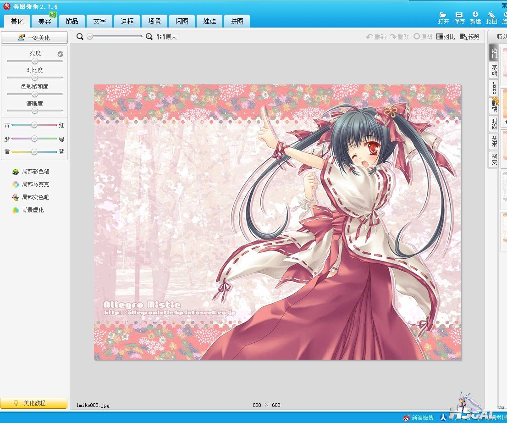
Task: Reset adjustments with the refresh icon
Action: [x=61, y=54]
